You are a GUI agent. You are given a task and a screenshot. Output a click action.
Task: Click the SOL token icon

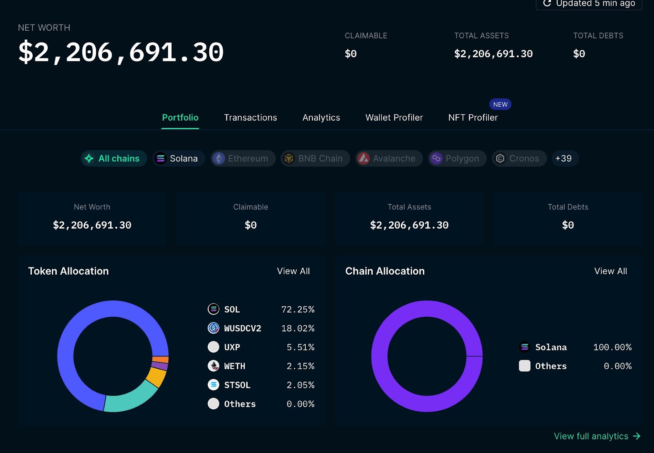(213, 309)
